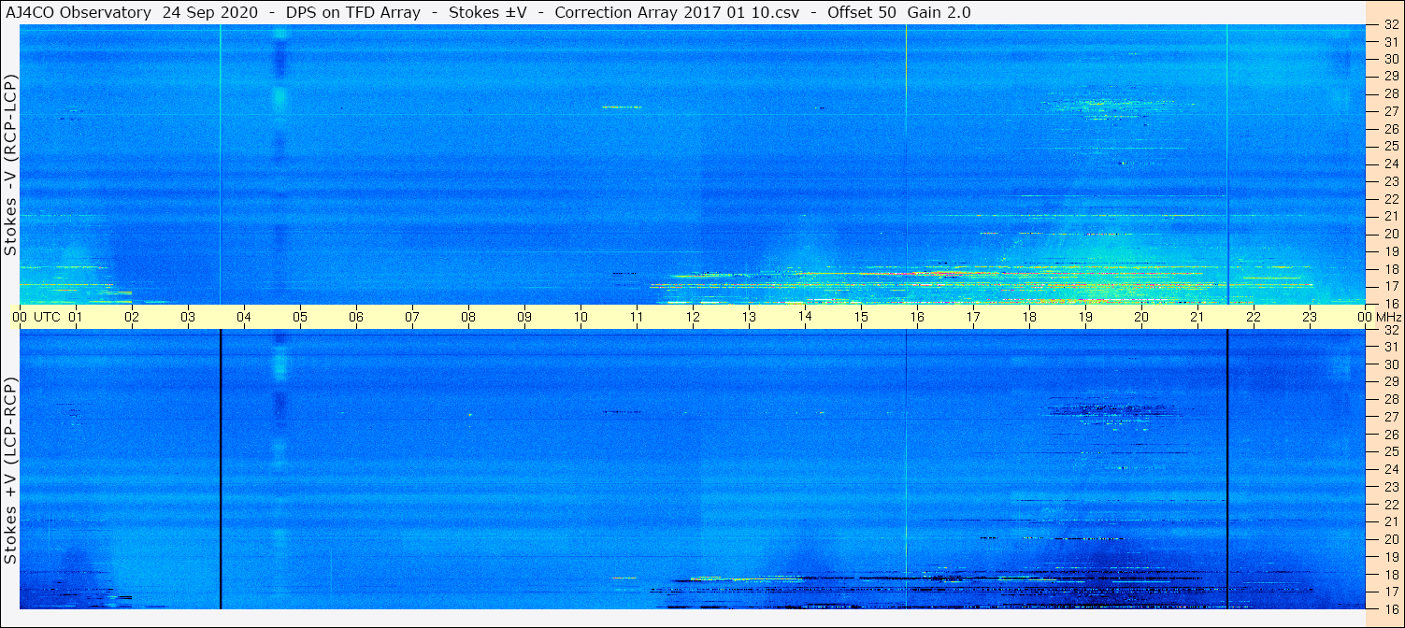Select the 18 hour marker on time axis

pos(1029,317)
